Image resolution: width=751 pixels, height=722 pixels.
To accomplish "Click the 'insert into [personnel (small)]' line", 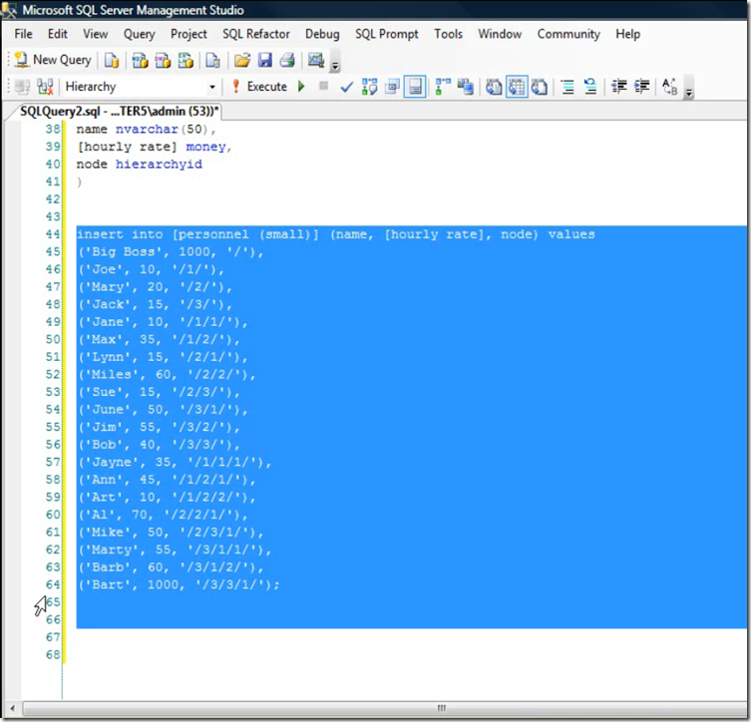I will point(335,234).
